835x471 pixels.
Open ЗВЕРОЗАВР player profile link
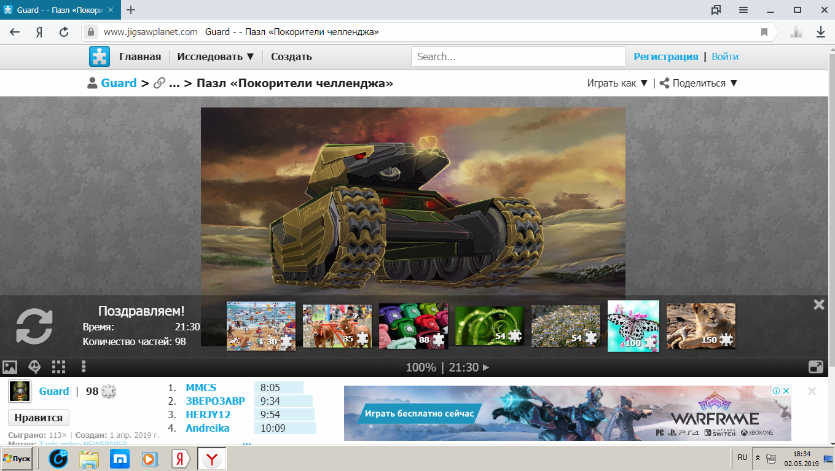pyautogui.click(x=215, y=401)
